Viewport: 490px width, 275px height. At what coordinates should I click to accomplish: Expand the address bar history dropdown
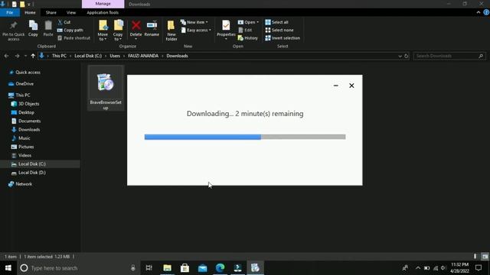[x=400, y=56]
